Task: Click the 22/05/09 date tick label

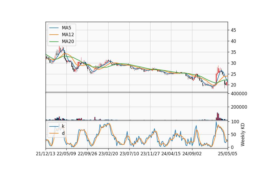Action: point(66,154)
